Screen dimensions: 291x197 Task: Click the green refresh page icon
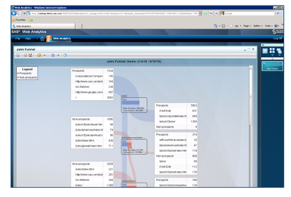point(211,13)
